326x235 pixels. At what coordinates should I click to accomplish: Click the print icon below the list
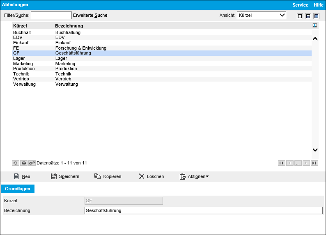24,163
